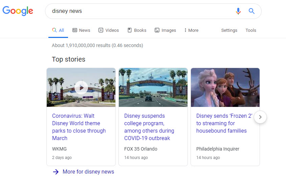Screen dimensions: 286x181
Task: Play the Walt Disney World video thumbnail
Action: pyautogui.click(x=81, y=87)
